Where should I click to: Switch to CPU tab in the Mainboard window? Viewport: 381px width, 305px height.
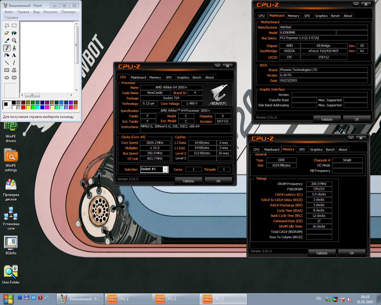click(x=261, y=16)
